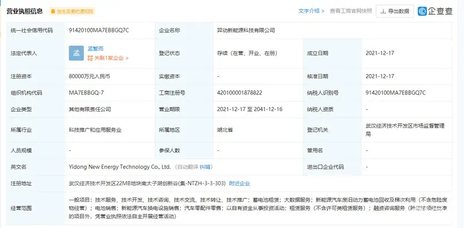Viewport: 464px width, 228px height.
Task: Click 核准日期 value 2021-12-17
Action: click(380, 76)
